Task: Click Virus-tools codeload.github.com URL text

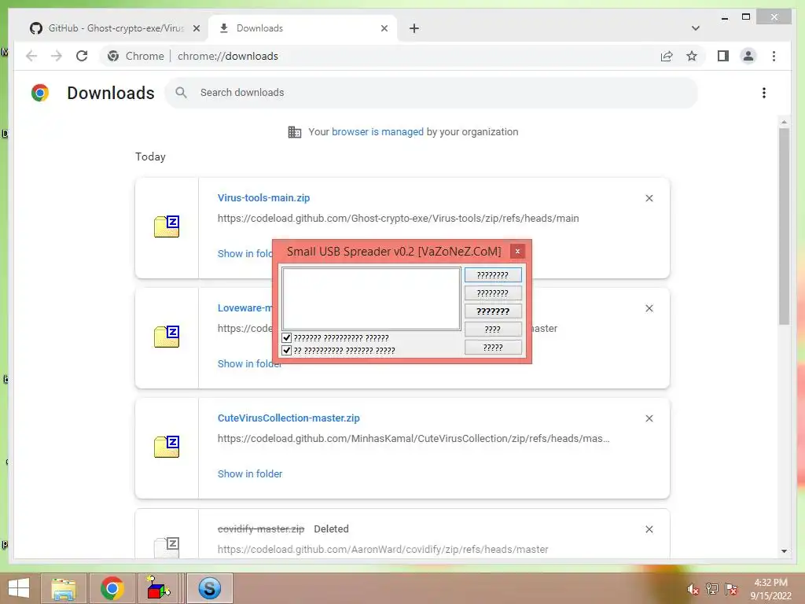Action: click(398, 219)
